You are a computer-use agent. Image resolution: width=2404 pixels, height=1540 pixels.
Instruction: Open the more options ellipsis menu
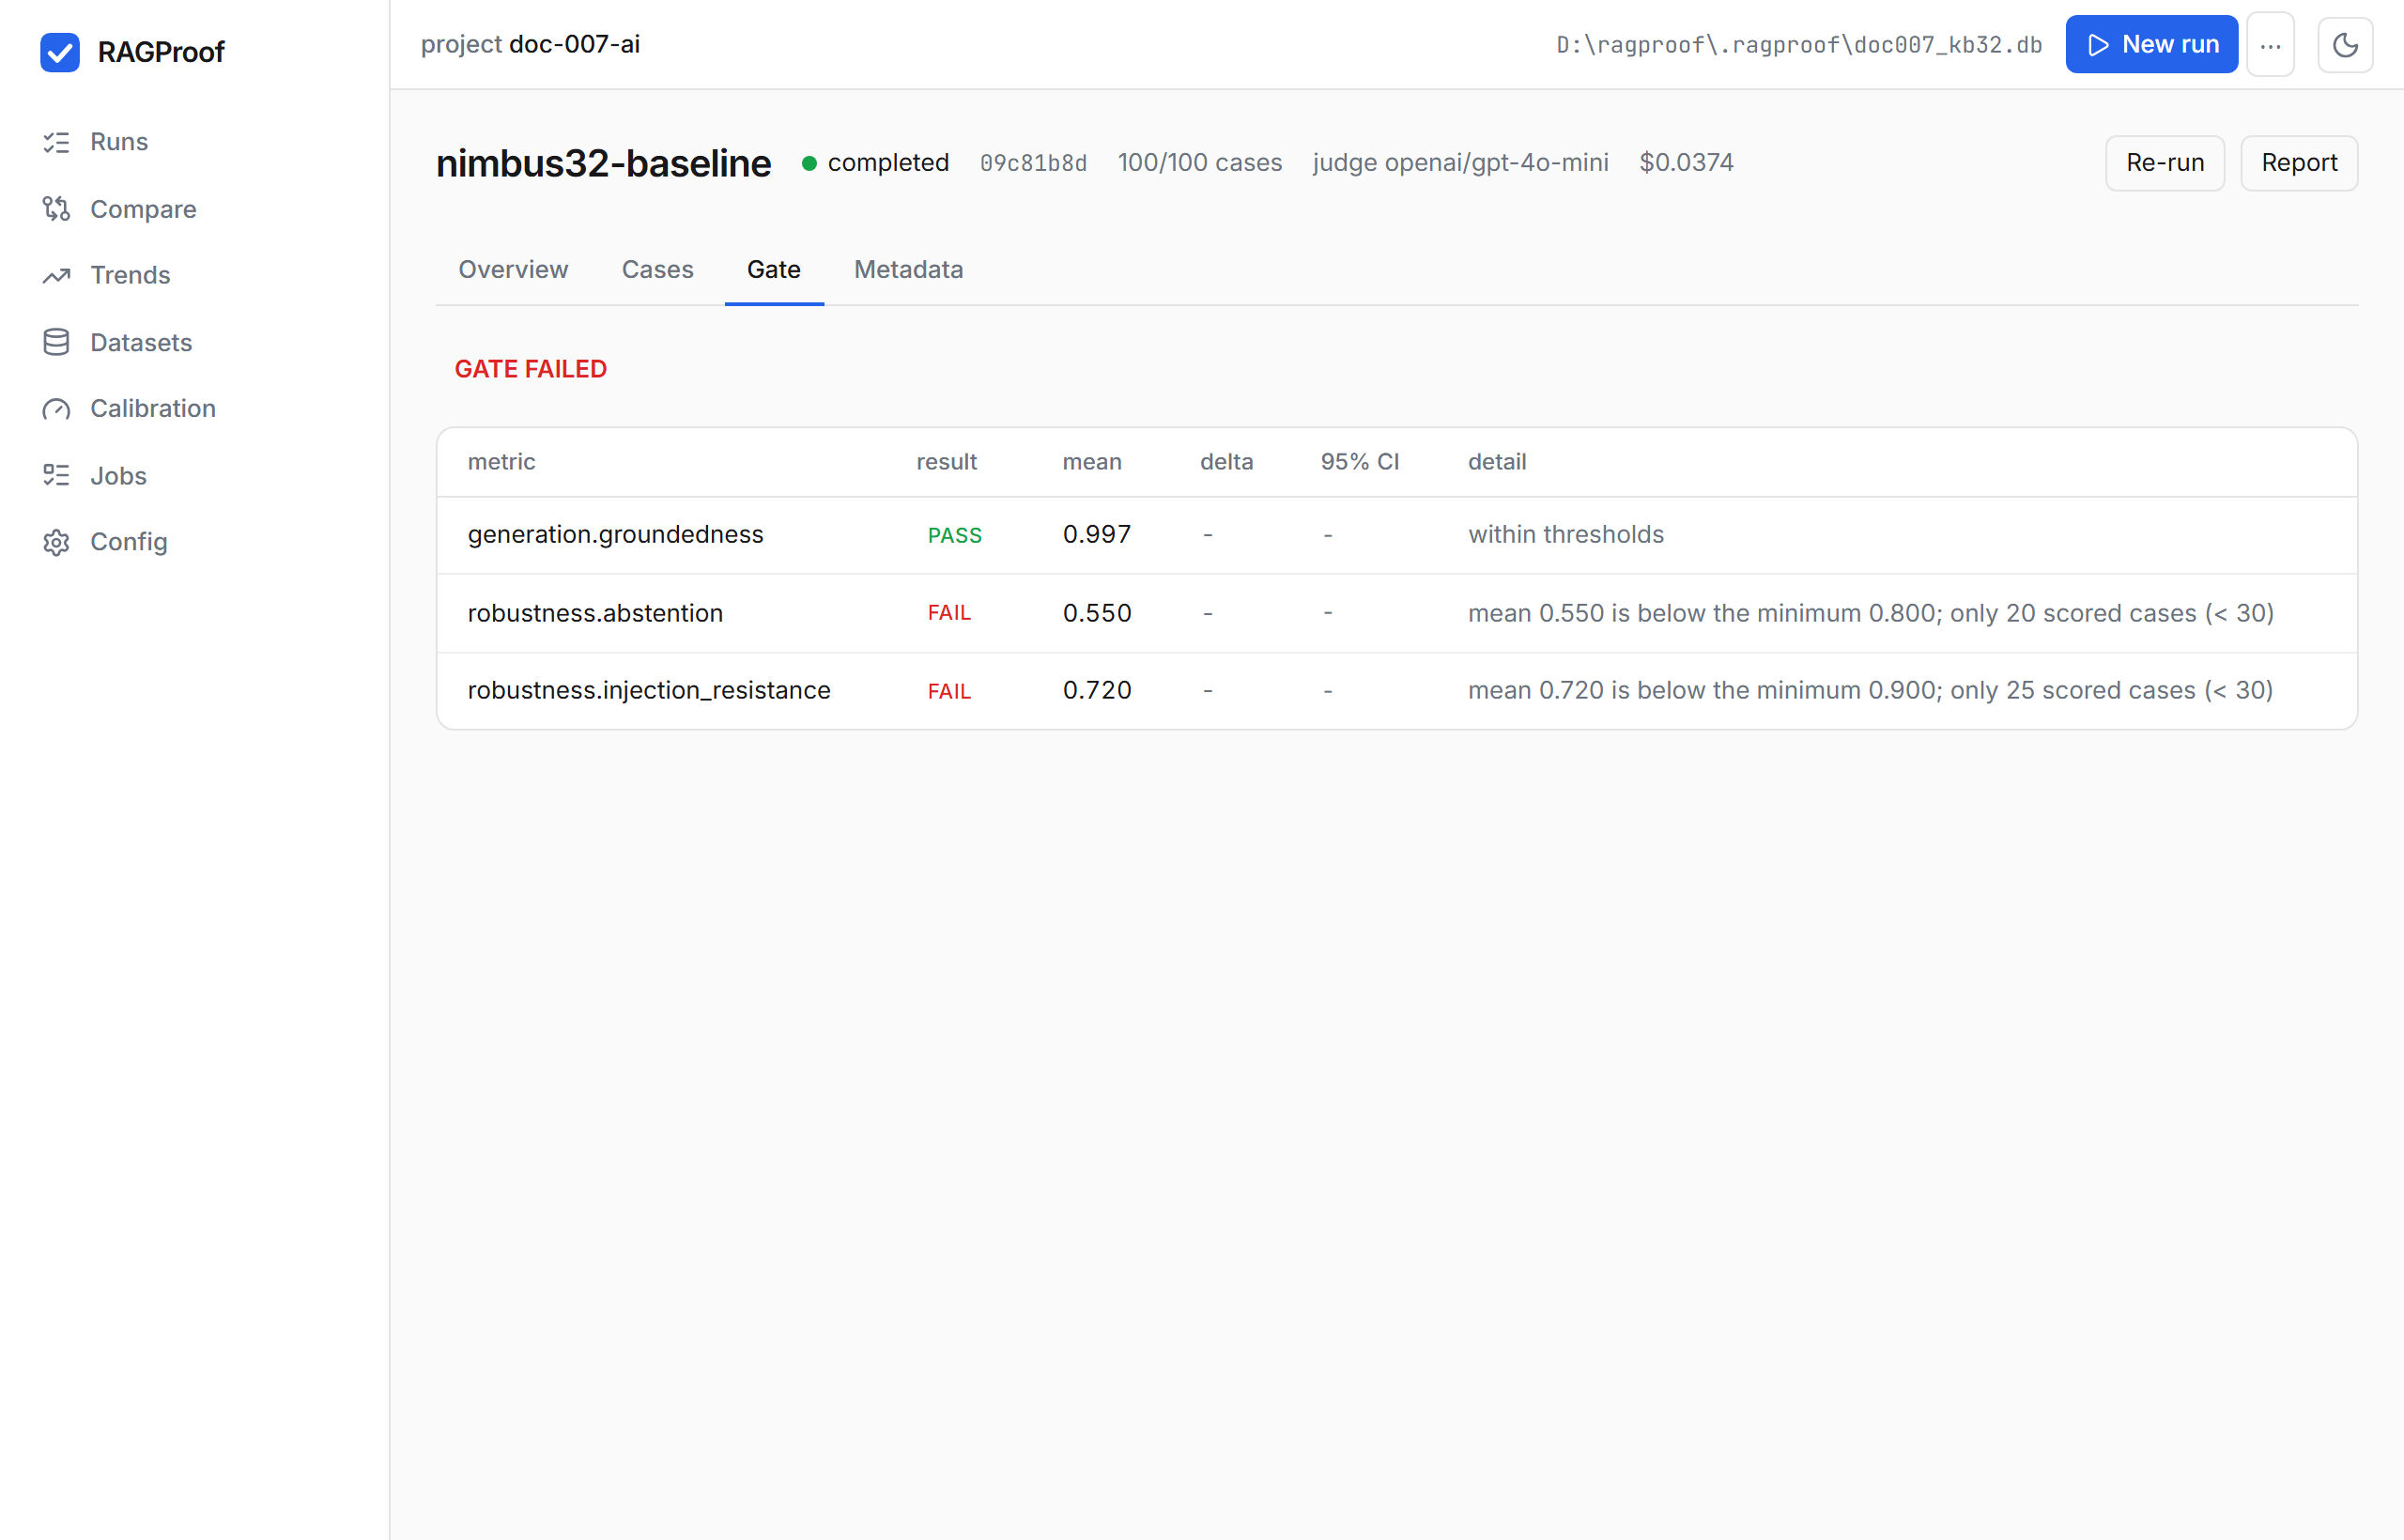click(x=2270, y=45)
